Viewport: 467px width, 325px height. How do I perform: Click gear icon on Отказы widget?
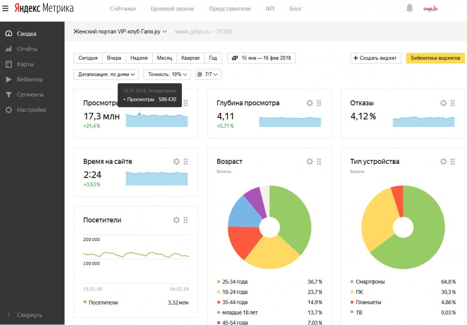443,103
